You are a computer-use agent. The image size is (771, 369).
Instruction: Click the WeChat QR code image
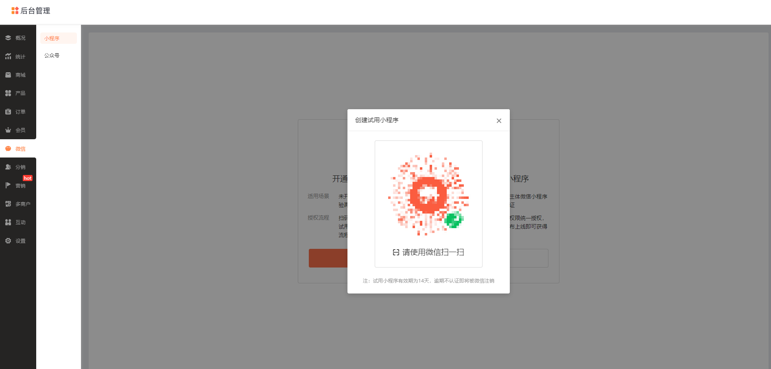(428, 194)
